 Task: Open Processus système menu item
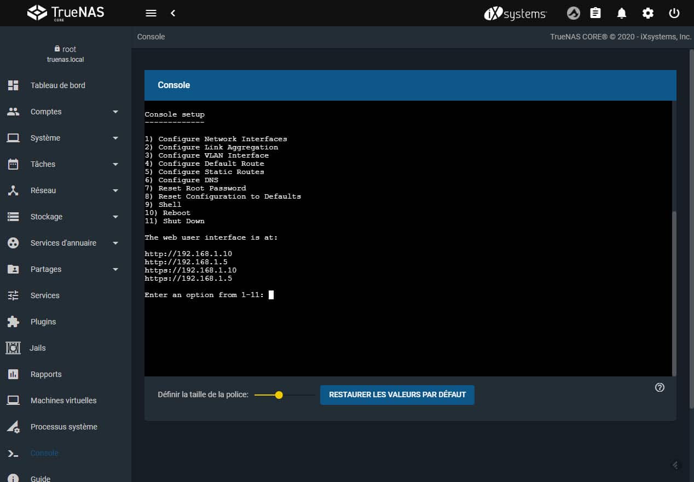66,427
